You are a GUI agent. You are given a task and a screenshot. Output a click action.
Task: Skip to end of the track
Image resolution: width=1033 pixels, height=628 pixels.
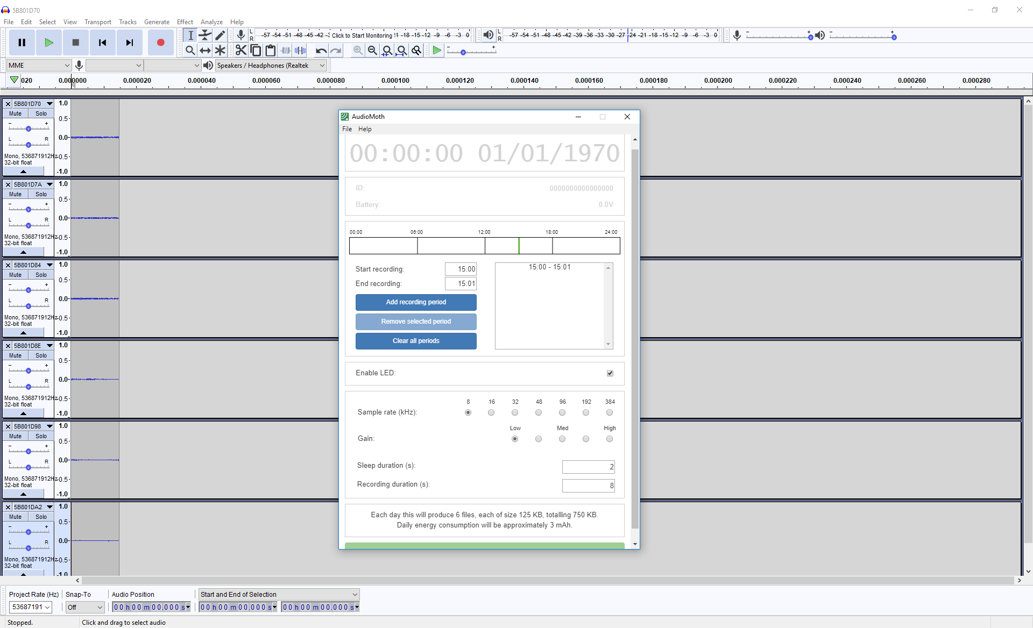click(x=130, y=42)
